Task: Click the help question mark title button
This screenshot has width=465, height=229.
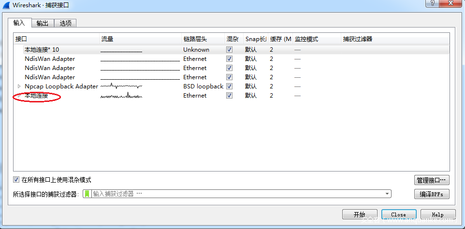Action: point(433,3)
